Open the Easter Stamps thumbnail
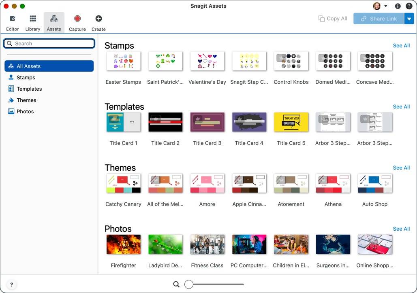The width and height of the screenshot is (417, 293). coord(123,61)
